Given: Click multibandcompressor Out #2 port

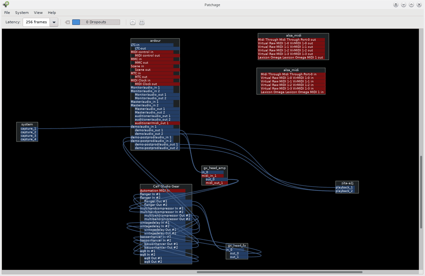Looking at the screenshot, I should point(168,219).
